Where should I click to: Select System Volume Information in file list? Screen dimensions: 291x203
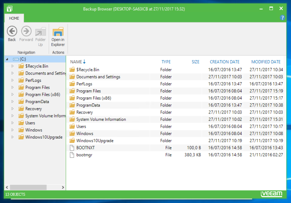tap(176, 119)
